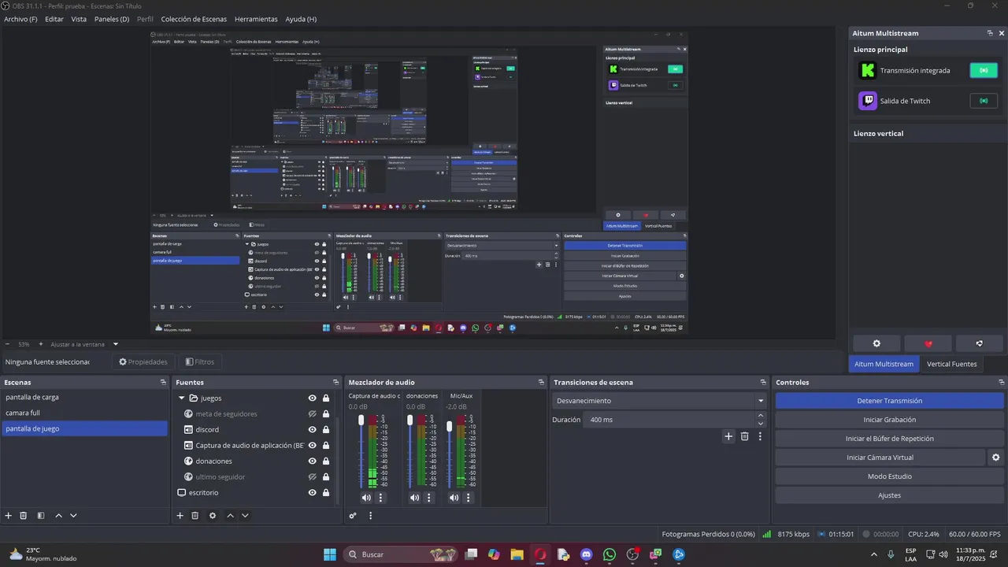Toggle visibility of juegos group

pyautogui.click(x=313, y=398)
